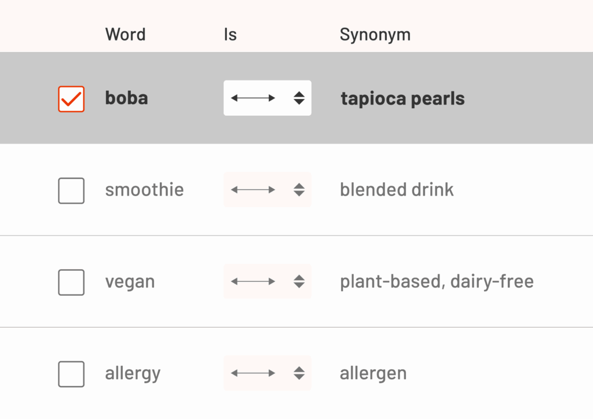Image resolution: width=593 pixels, height=419 pixels.
Task: Open the direction dropdown for boba
Action: [x=268, y=98]
